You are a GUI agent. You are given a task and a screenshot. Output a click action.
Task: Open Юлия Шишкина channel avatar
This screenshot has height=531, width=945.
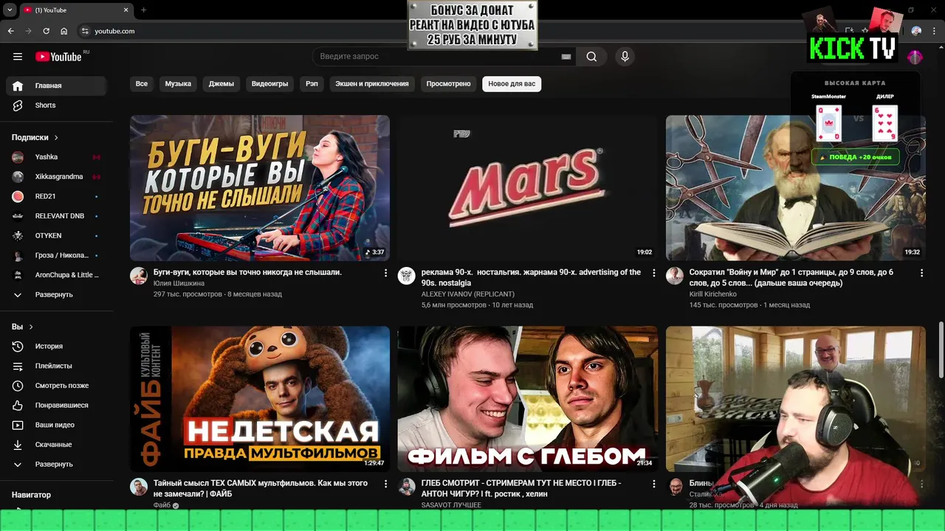[x=139, y=276]
